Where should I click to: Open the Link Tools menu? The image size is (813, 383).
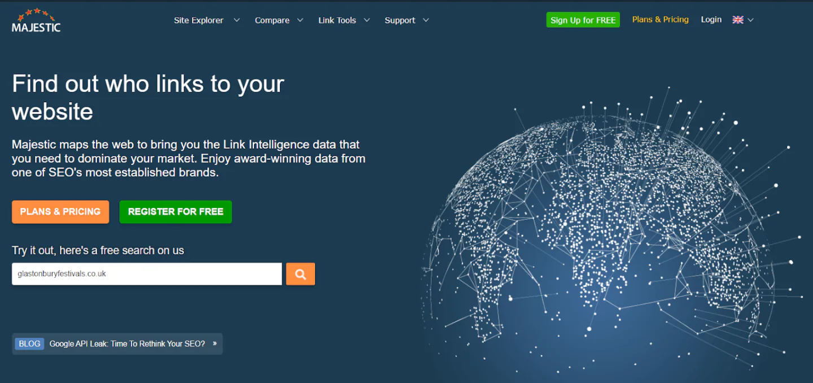click(x=337, y=20)
